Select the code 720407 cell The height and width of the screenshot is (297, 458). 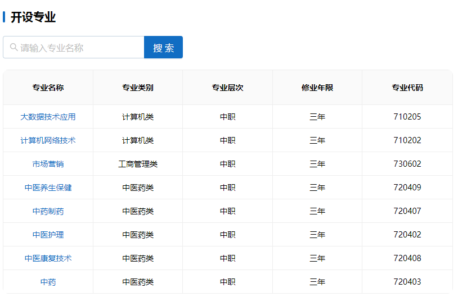[x=407, y=211]
